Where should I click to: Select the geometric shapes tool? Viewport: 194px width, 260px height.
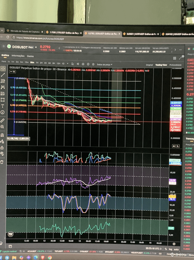tap(3, 100)
